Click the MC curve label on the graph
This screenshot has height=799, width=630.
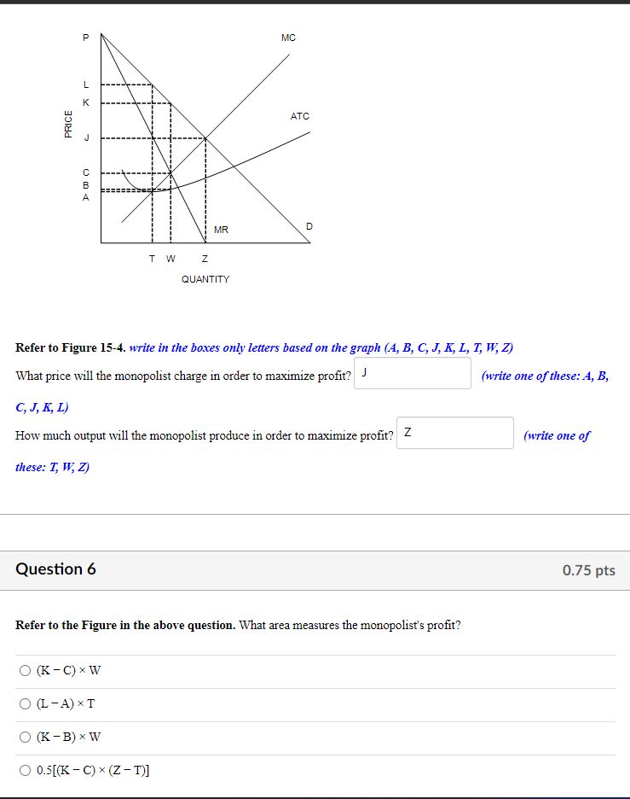288,38
